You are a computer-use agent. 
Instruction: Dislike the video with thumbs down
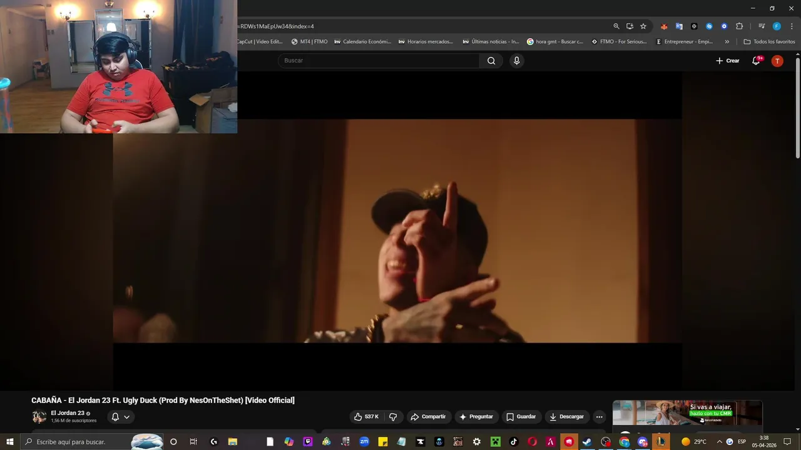pyautogui.click(x=393, y=417)
